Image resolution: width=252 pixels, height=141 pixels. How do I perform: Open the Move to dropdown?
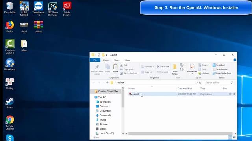tap(147, 67)
